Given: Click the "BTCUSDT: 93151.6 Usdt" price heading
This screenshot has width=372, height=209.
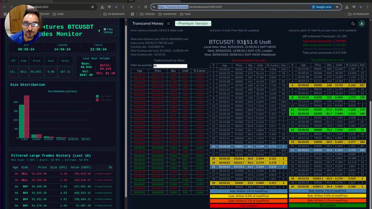Looking at the screenshot, I should (240, 42).
